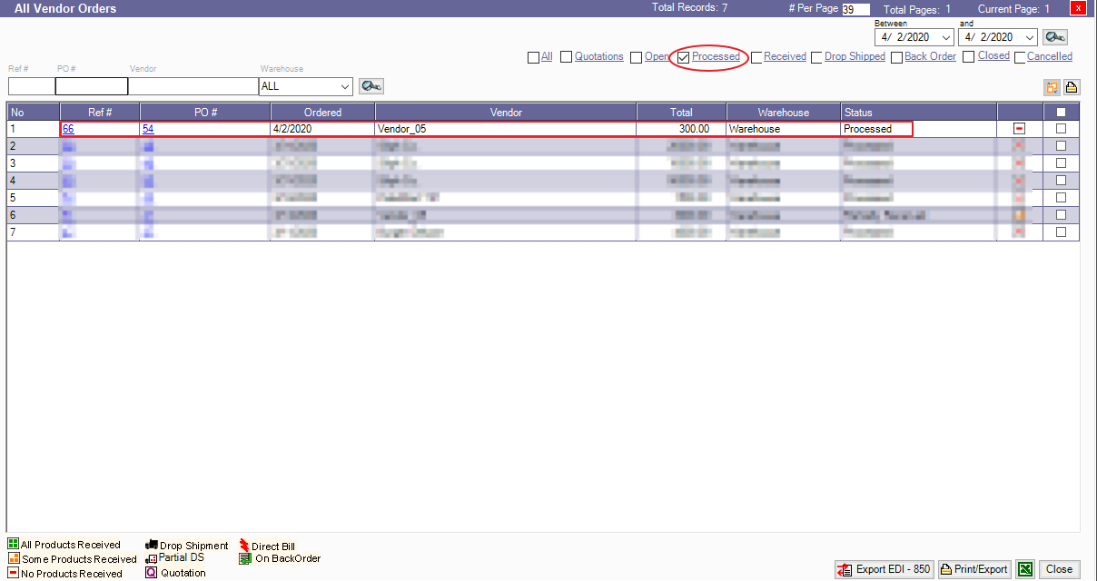Click the search icon next to Warehouse filter
The height and width of the screenshot is (581, 1097).
click(x=371, y=86)
